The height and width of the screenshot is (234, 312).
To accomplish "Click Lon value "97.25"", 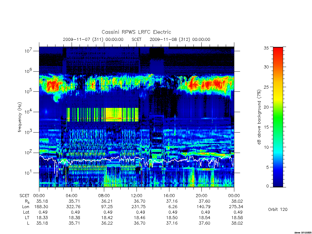I will click(107, 207).
